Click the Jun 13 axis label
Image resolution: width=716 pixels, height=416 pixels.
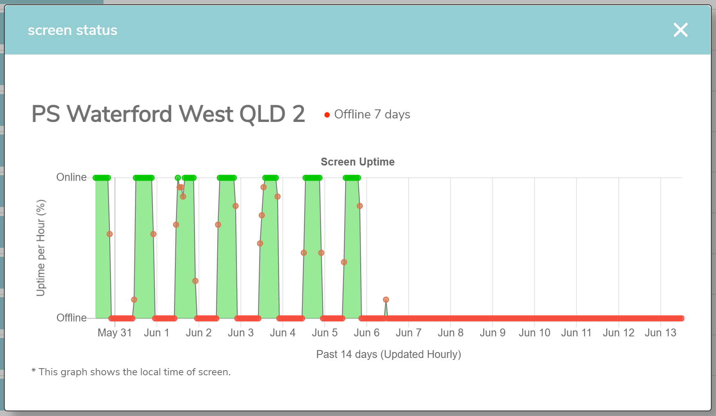[661, 333]
